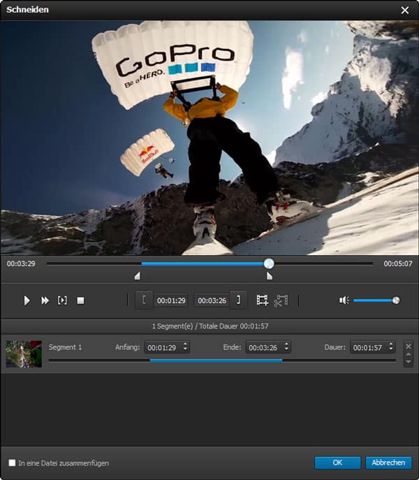Click the split scissors icon
This screenshot has width=419, height=480.
tap(281, 300)
